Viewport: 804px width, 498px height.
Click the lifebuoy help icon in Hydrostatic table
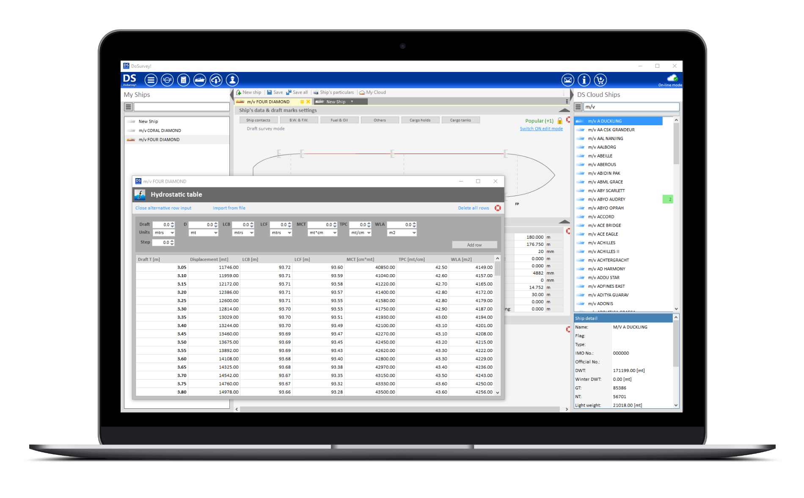tap(498, 208)
